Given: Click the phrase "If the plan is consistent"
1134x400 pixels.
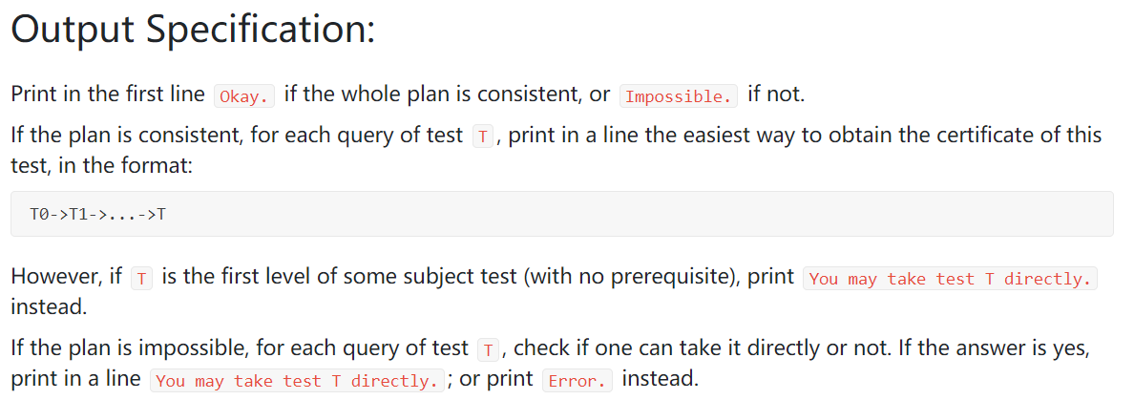Looking at the screenshot, I should (x=115, y=135).
